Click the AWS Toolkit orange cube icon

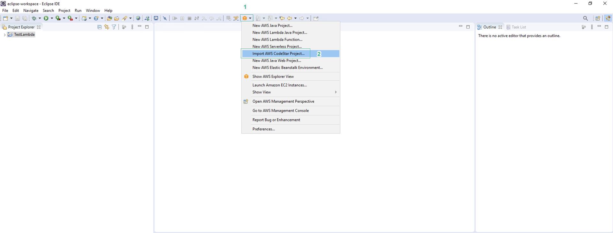tap(245, 18)
